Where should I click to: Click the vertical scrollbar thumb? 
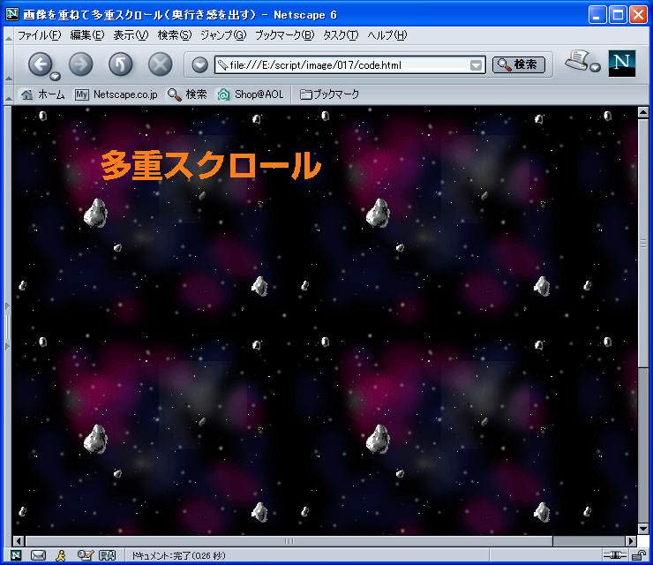pyautogui.click(x=643, y=244)
